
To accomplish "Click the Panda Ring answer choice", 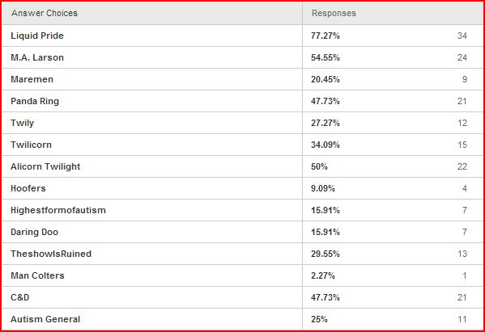I will (x=35, y=101).
